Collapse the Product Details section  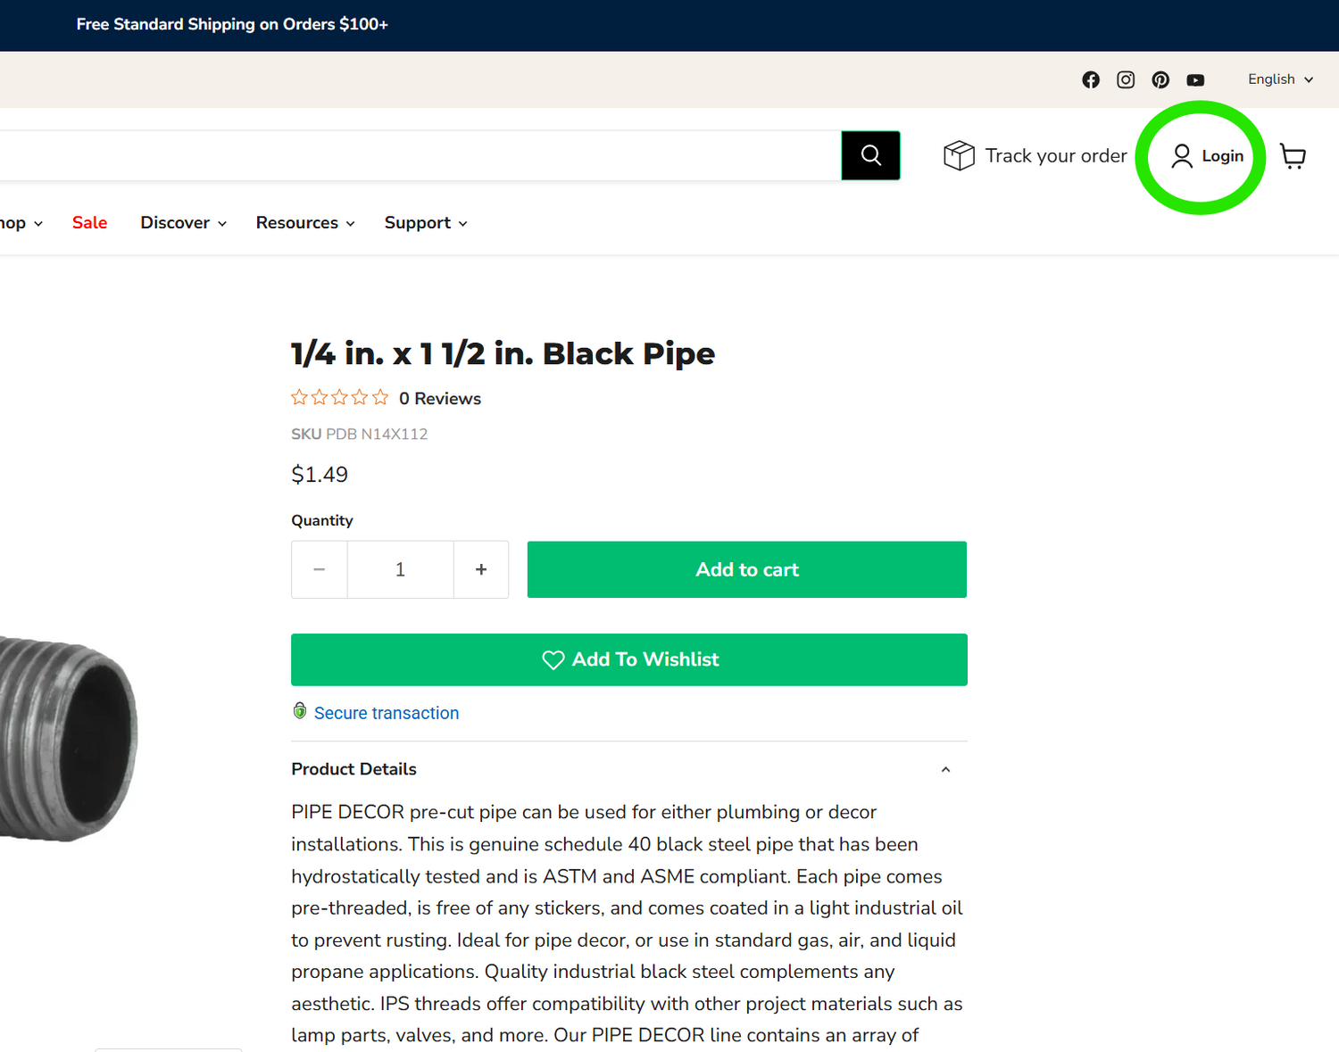click(x=945, y=769)
